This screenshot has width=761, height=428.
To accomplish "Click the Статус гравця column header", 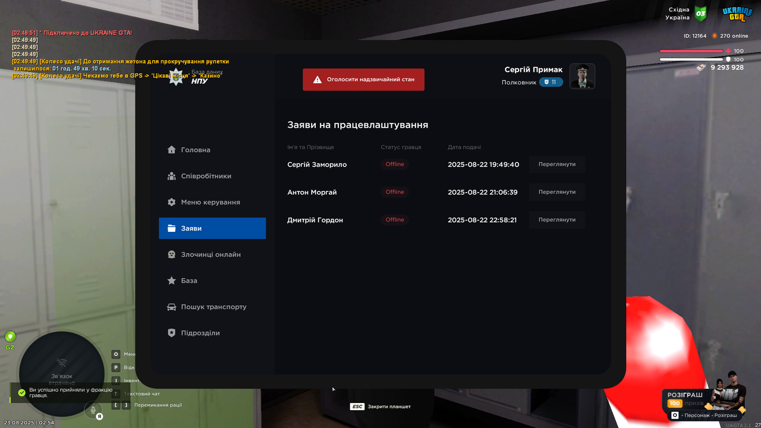I will point(401,147).
